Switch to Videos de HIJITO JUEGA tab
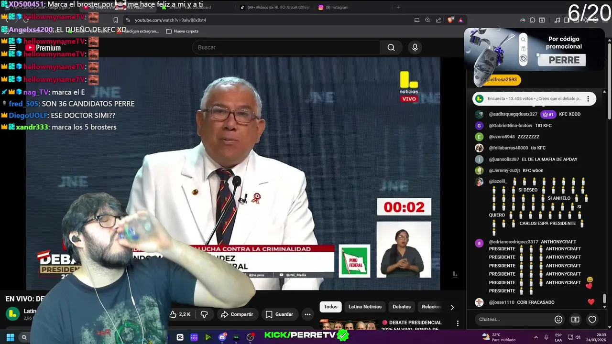 tap(275, 7)
